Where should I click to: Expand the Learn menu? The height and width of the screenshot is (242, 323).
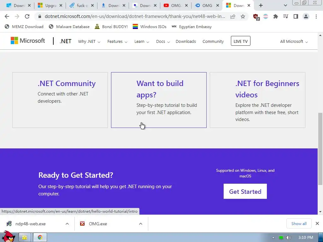142,42
